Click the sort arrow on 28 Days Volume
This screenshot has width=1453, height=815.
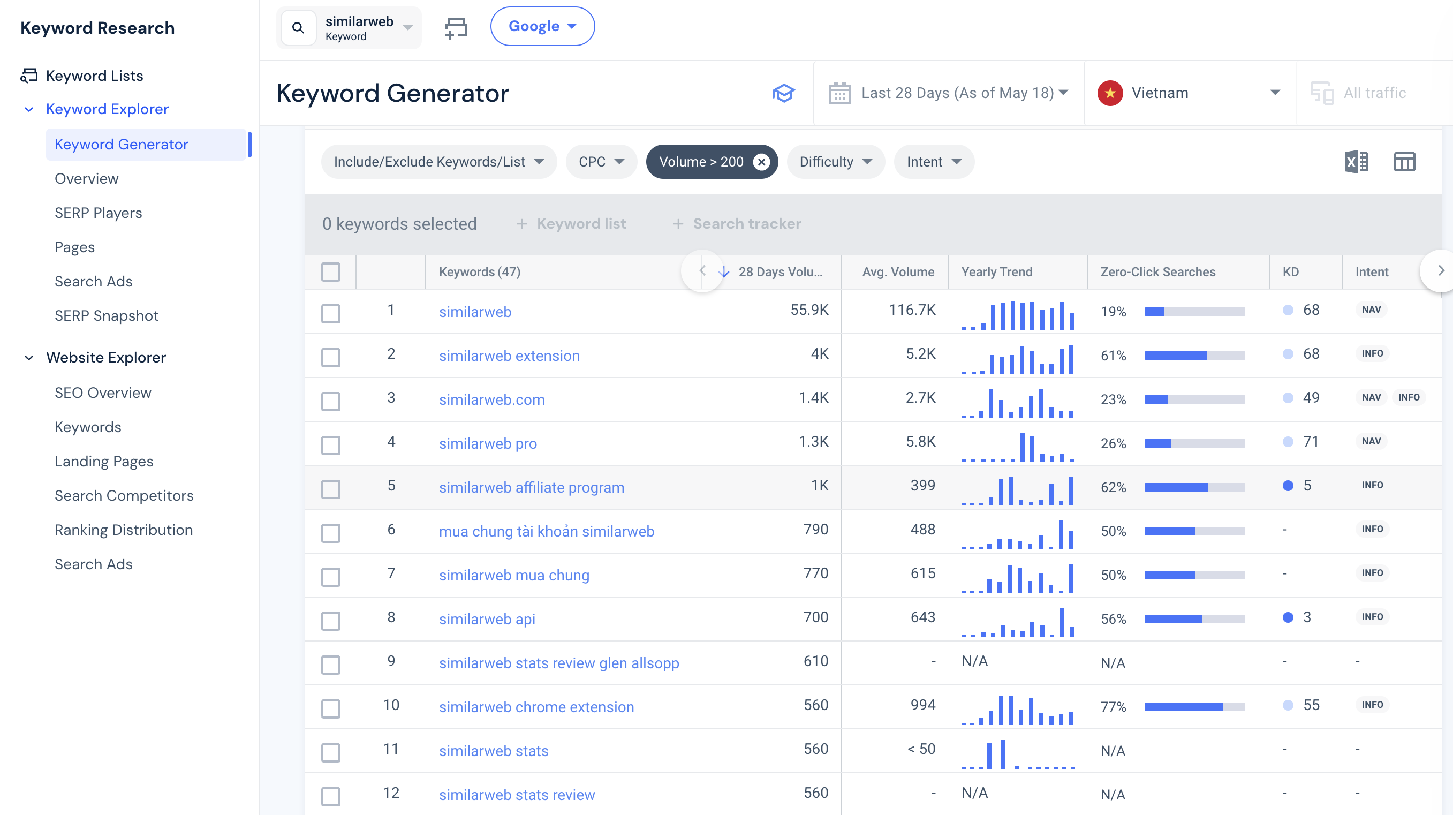(x=724, y=272)
